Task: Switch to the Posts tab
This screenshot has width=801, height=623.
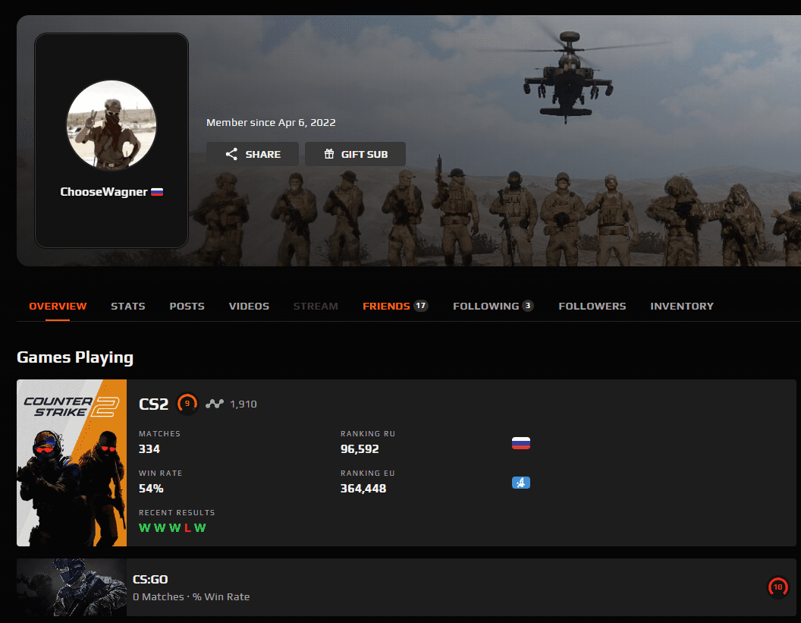Action: click(187, 306)
